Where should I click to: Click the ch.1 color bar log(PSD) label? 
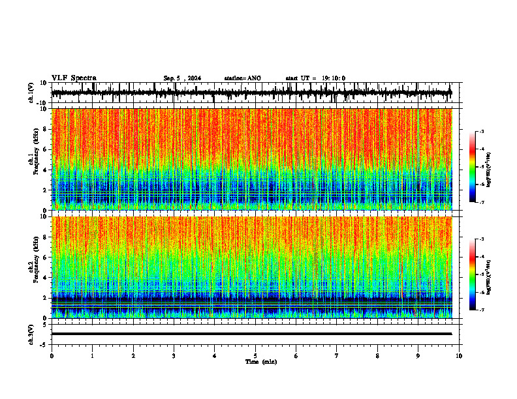pyautogui.click(x=489, y=170)
